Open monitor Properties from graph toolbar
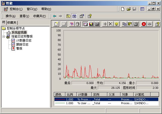This screenshot has height=114, width=162. coord(136,24)
